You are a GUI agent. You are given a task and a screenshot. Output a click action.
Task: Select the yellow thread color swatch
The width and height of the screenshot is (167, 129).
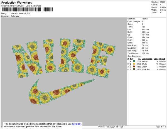coord(134,64)
